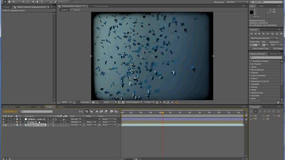Open the Workspace Standard dropdown
285x160 pixels.
[237, 2]
